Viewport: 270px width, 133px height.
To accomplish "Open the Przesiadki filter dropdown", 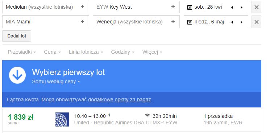I will tap(22, 52).
